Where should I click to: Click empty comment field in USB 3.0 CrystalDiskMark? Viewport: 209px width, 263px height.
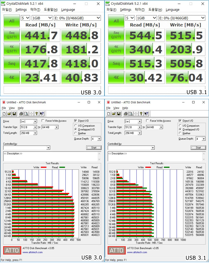click(x=52, y=90)
